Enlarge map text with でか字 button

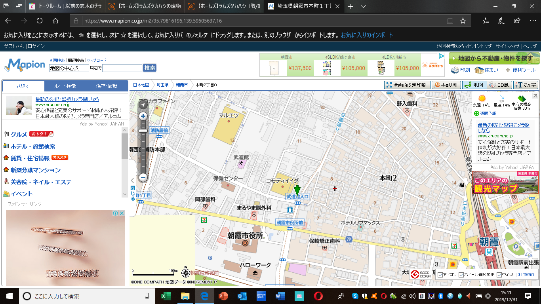click(526, 85)
